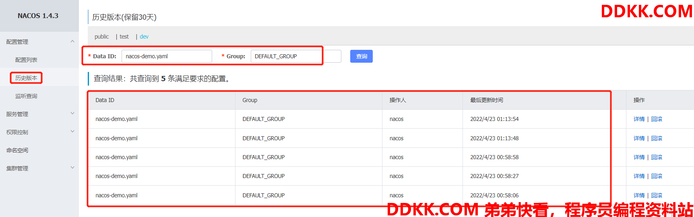Collapse the 配置管理 menu chevron
The height and width of the screenshot is (217, 694).
(x=72, y=41)
